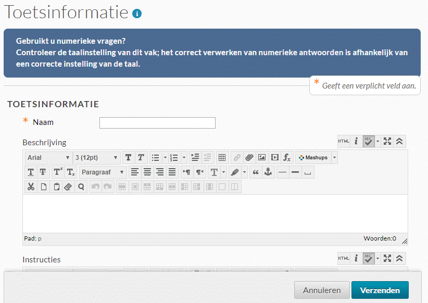Screen dimensions: 428x303
Task: Copy the selection with the page icon
Action: coord(43,187)
